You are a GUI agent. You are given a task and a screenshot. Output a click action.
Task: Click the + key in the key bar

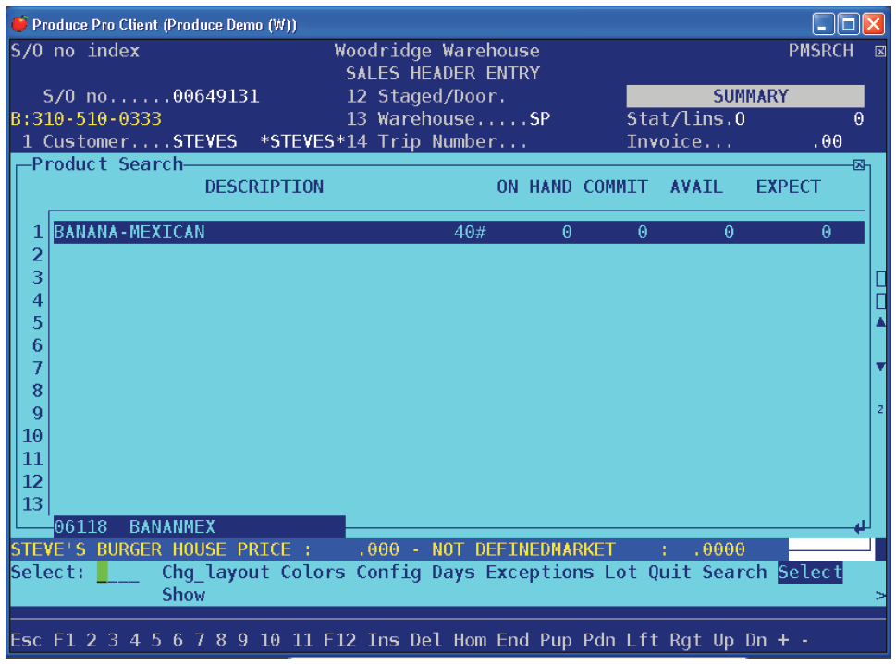783,640
